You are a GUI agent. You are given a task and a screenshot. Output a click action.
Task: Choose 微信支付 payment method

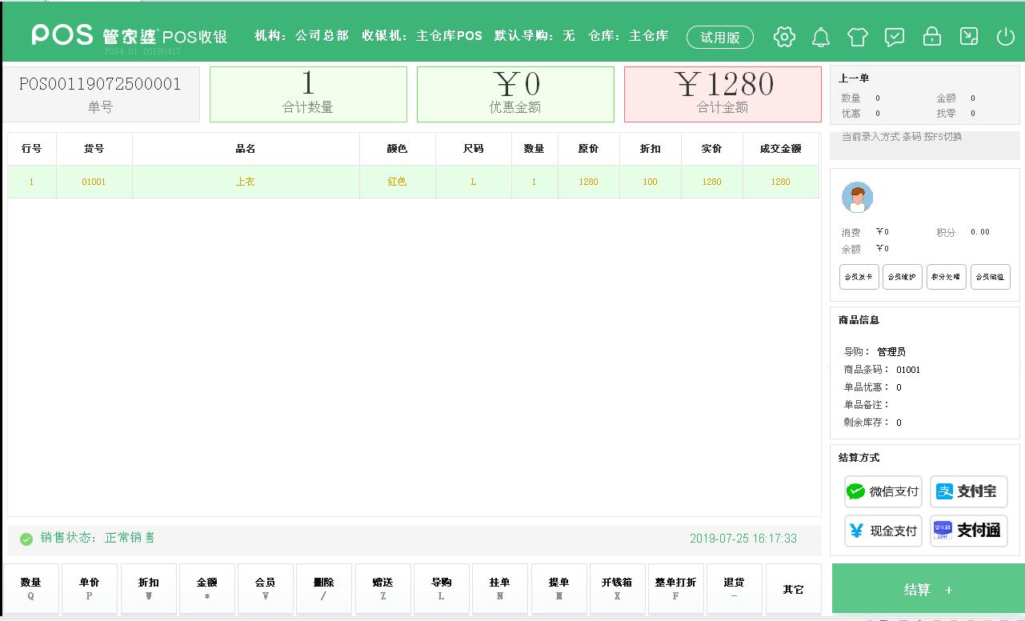point(883,491)
